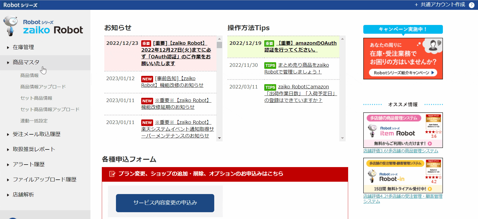Expand 店舗解析 menu
Screen dimensions: 478x219
coord(45,195)
